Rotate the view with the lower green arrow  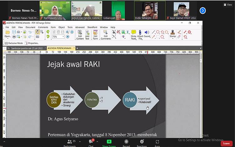(48, 37)
